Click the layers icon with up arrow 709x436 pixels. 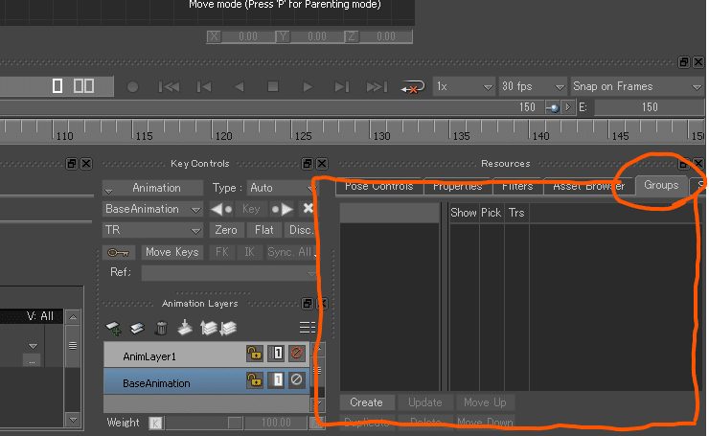pos(208,328)
